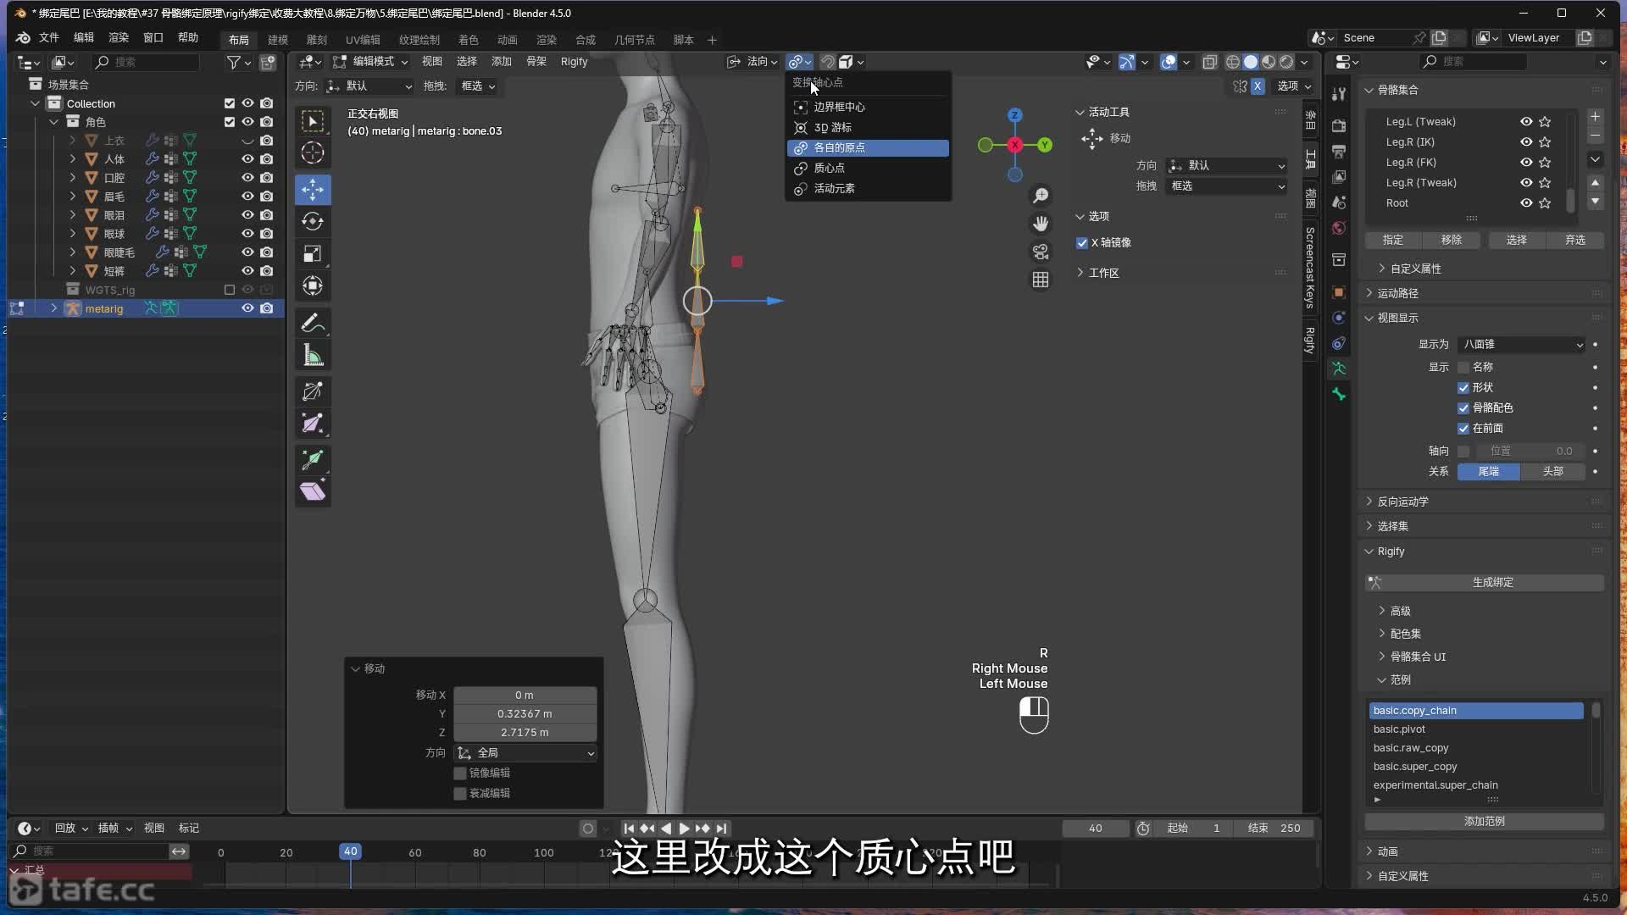Toggle visibility of Leg.R (IK) collection
Viewport: 1627px width, 915px height.
click(x=1526, y=142)
